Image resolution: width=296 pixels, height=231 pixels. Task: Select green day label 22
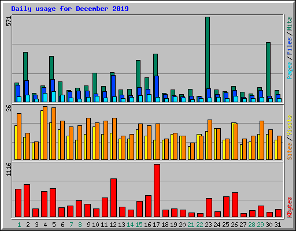[199, 225]
